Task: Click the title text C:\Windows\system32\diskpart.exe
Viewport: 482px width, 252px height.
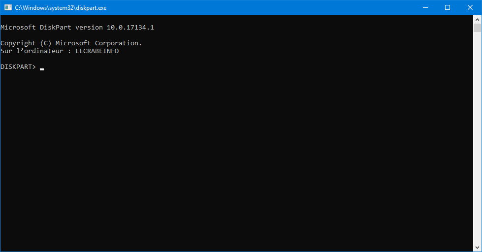Action: [x=61, y=8]
